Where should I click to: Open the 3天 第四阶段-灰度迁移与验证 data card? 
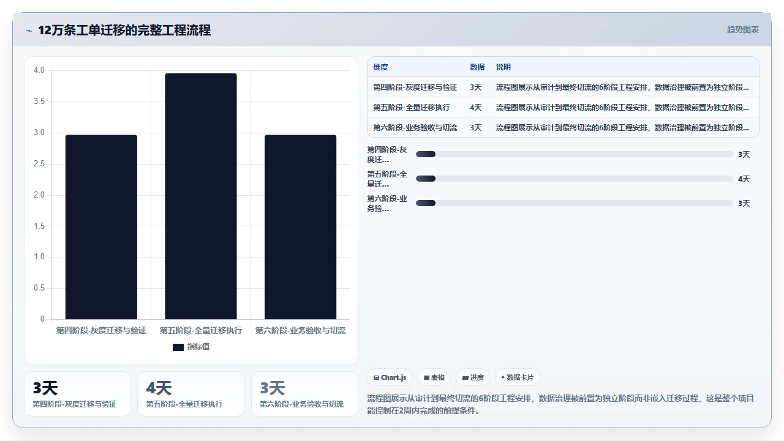click(78, 394)
